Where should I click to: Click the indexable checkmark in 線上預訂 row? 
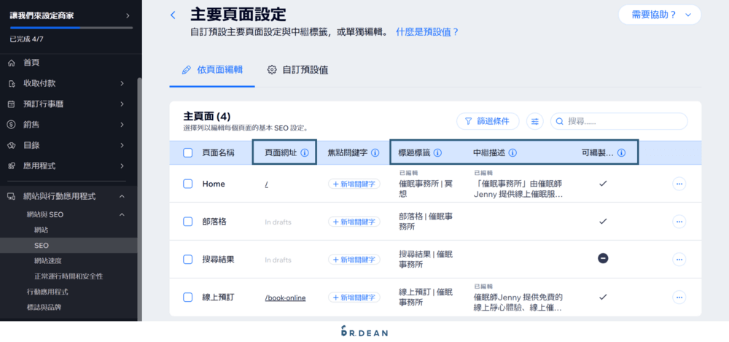tap(603, 296)
